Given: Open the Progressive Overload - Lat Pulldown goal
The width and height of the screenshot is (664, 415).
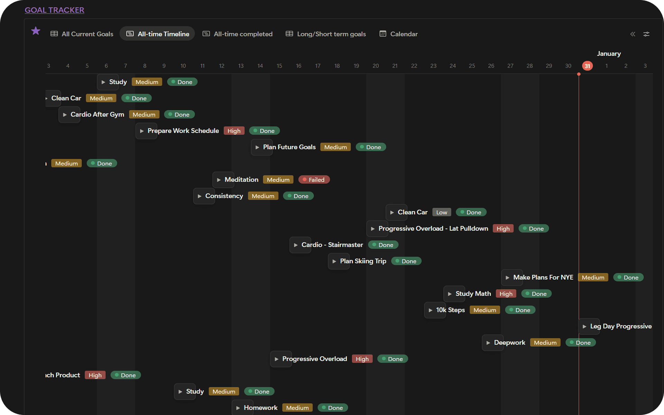Looking at the screenshot, I should click(433, 229).
